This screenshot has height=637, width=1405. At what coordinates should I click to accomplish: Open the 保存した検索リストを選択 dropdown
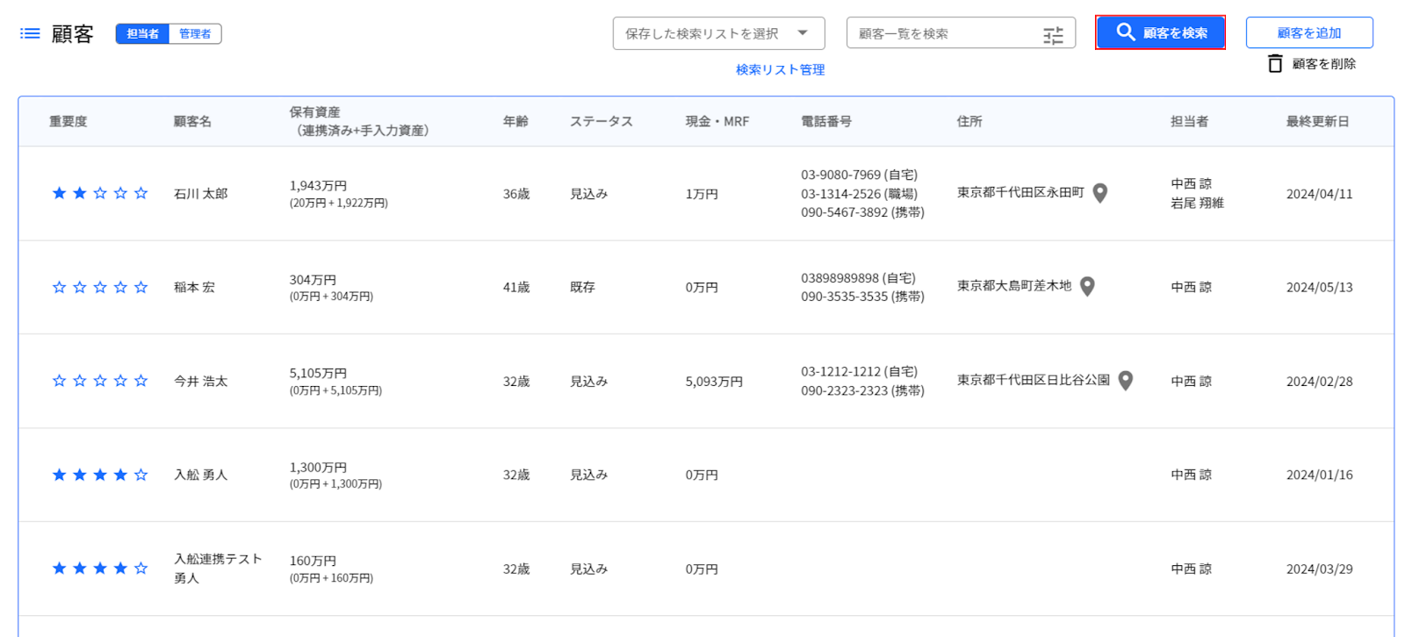coord(718,33)
